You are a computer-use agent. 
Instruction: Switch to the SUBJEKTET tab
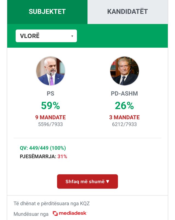(47, 12)
